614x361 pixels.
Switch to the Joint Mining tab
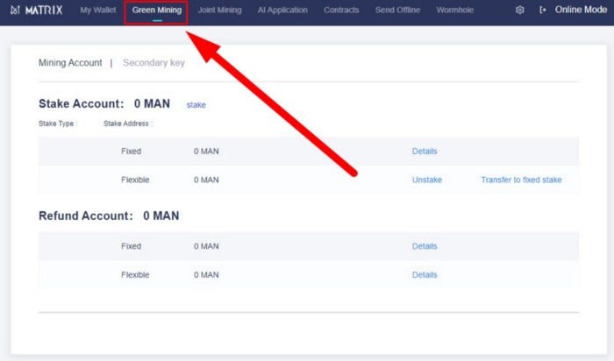[x=219, y=11]
